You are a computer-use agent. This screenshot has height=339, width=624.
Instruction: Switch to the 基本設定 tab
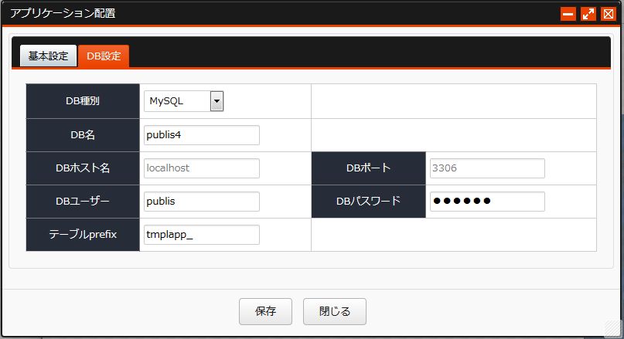(x=48, y=56)
